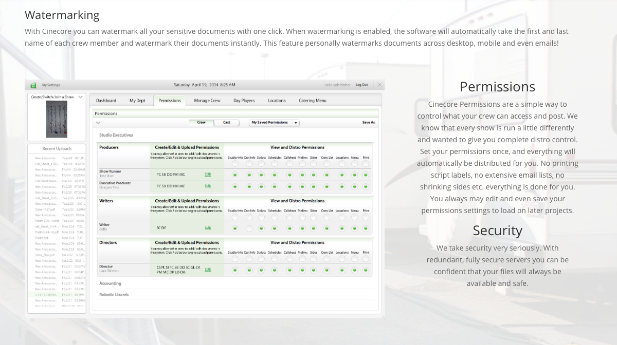The image size is (617, 345).
Task: Open My Settings in the top bar
Action: tap(51, 85)
